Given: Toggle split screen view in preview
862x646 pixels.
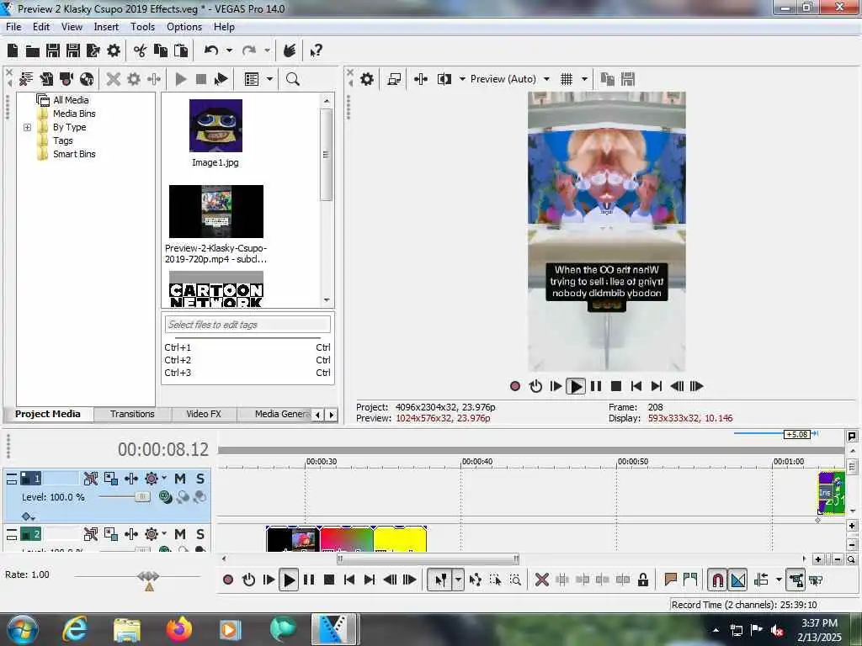Looking at the screenshot, I should [444, 79].
